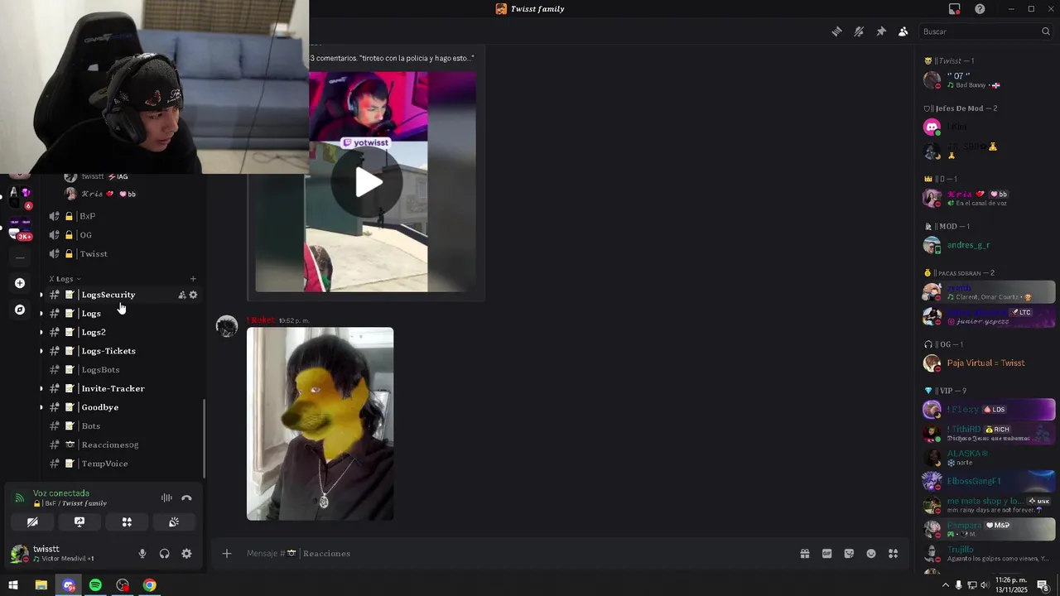This screenshot has height=596, width=1060.
Task: Expand threads arrow beside Invite-Tracker
Action: 41,388
